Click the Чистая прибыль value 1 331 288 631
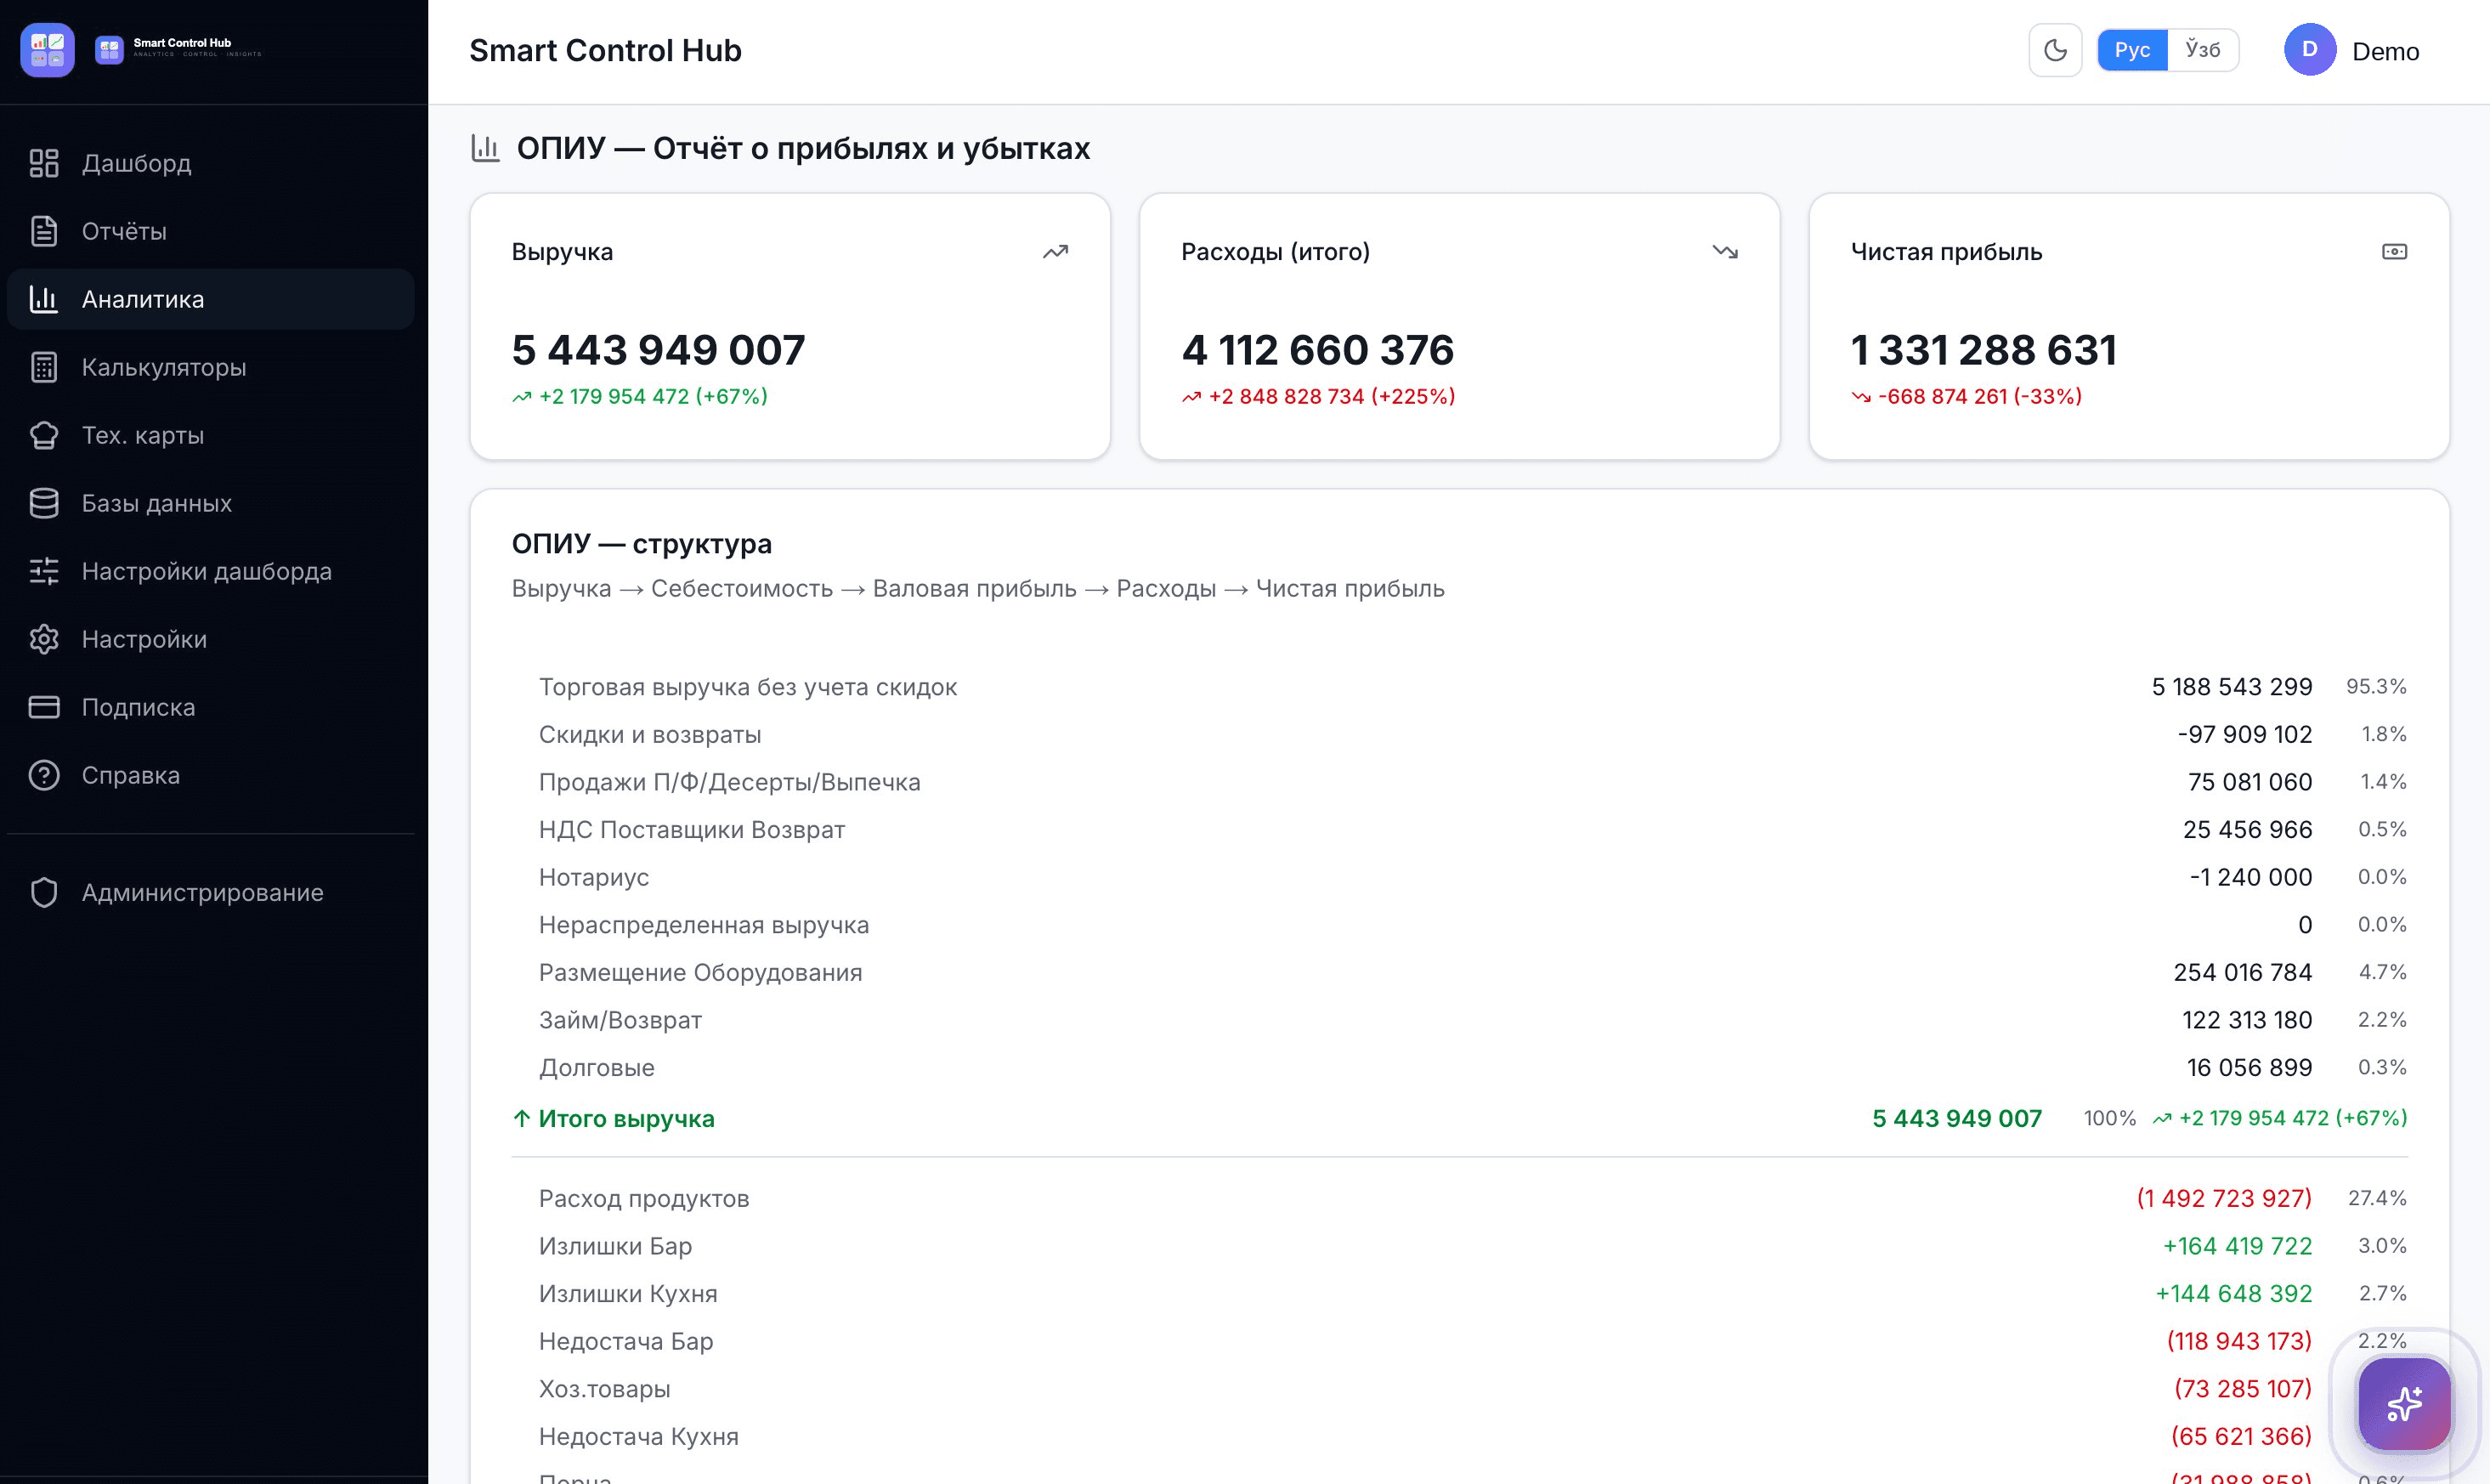This screenshot has height=1484, width=2490. click(x=1984, y=350)
